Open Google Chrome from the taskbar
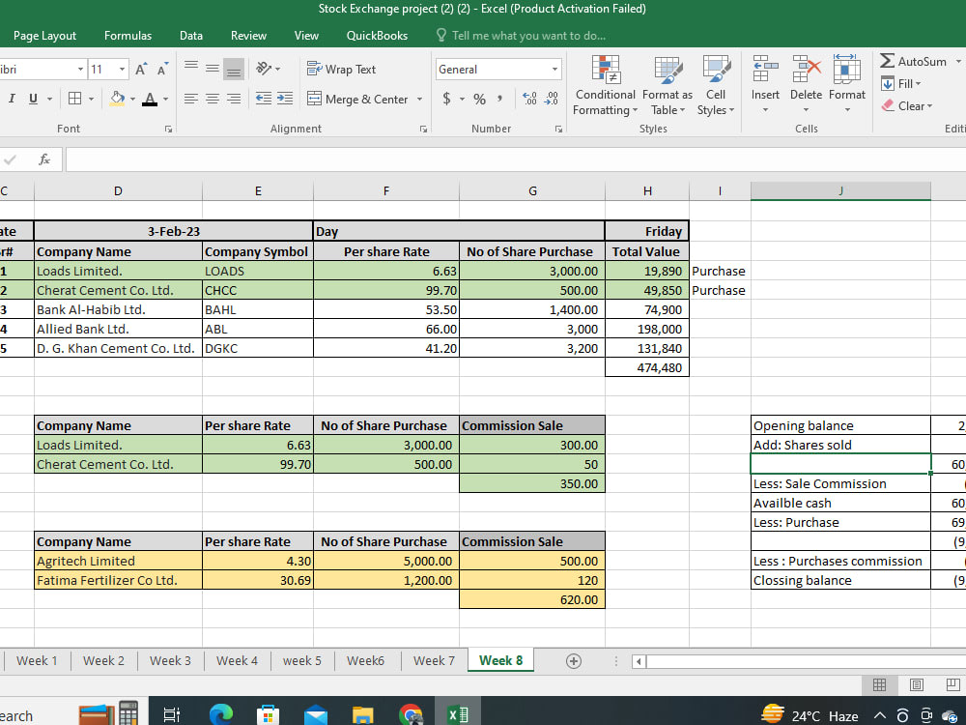966x725 pixels. click(411, 714)
